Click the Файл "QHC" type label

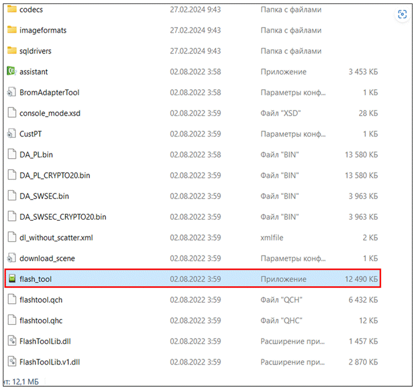click(x=281, y=321)
